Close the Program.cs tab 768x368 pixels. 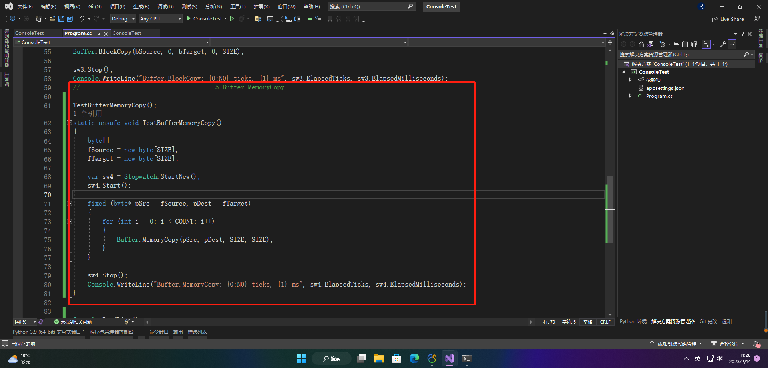106,34
